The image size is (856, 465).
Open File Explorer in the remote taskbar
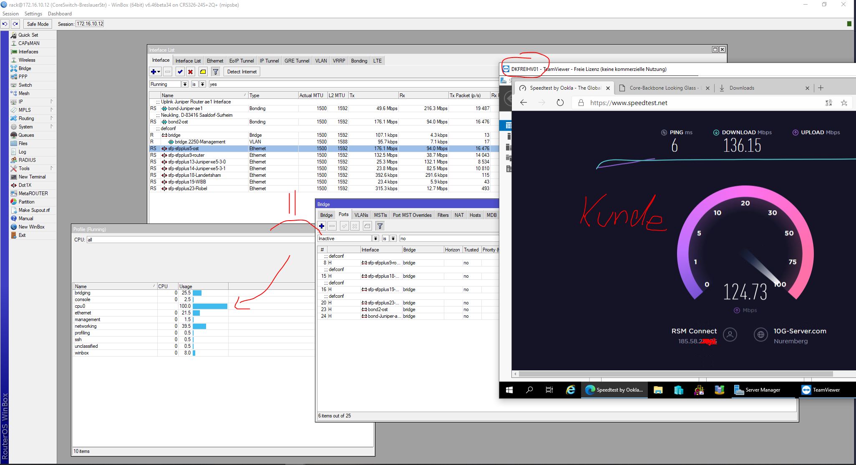tap(658, 390)
